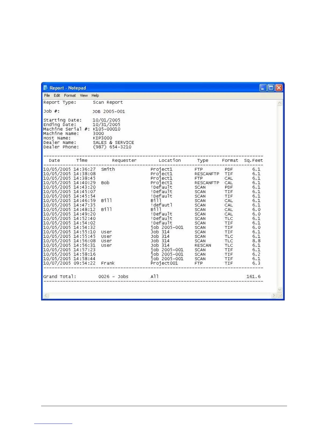Close the Report Notepad window
This screenshot has width=329, height=426.
279,88
